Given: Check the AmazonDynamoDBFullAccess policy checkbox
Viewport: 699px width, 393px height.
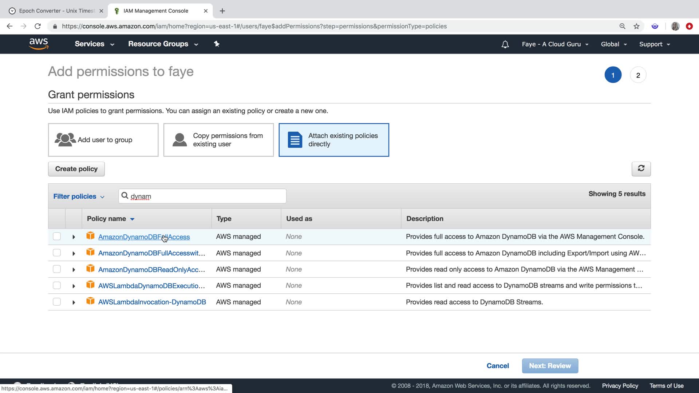Looking at the screenshot, I should (57, 237).
